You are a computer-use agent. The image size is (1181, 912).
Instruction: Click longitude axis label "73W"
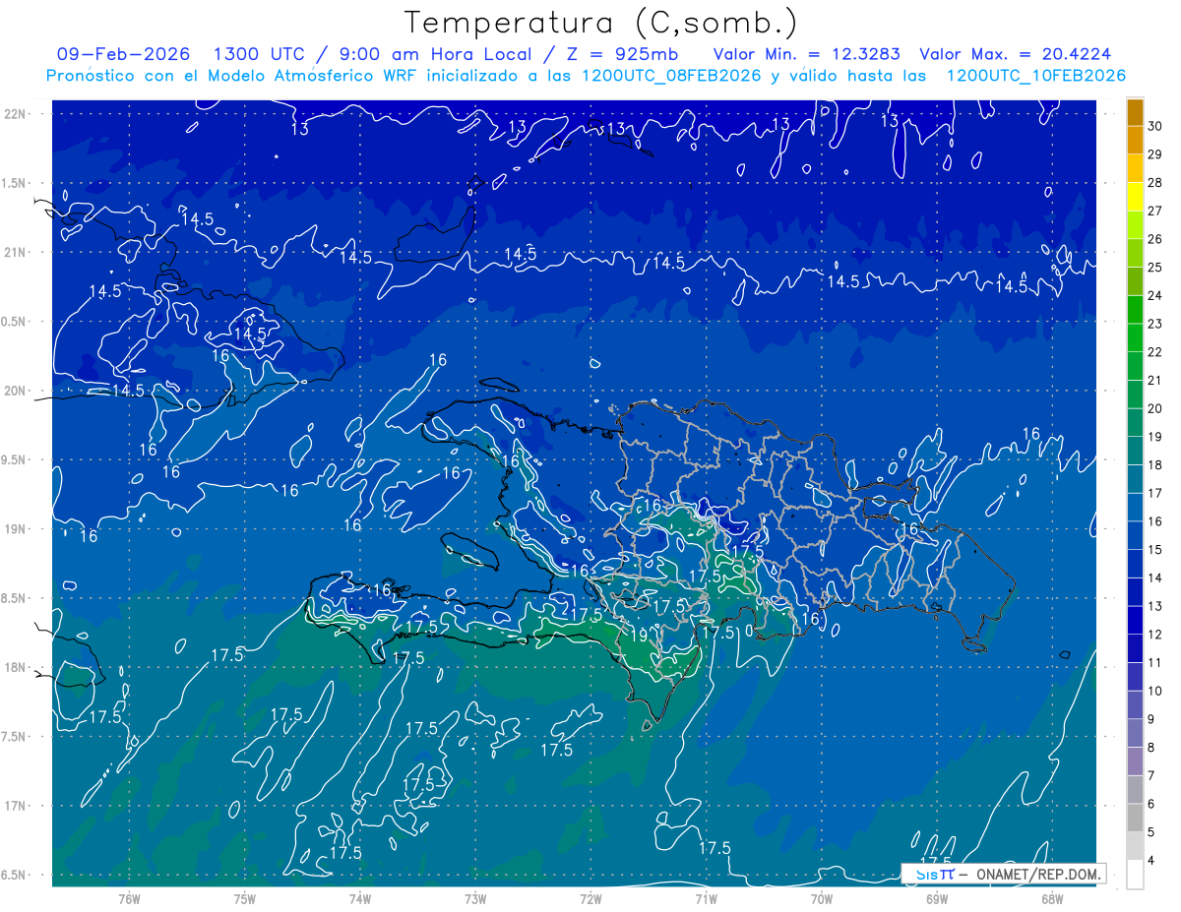pyautogui.click(x=475, y=899)
